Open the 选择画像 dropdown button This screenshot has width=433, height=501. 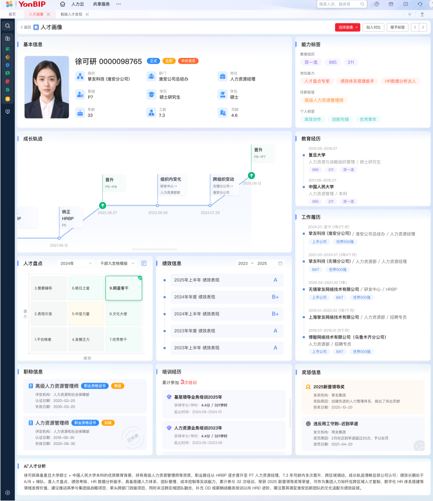(347, 27)
